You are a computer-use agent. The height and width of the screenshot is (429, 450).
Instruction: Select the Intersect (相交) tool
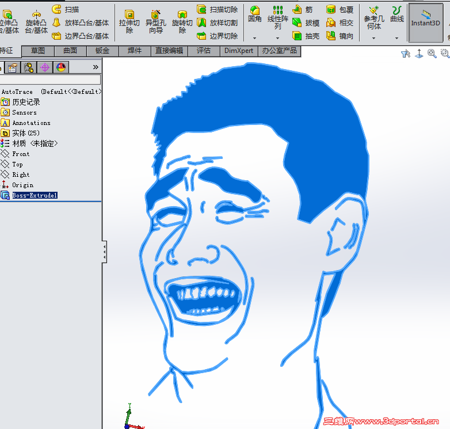340,22
